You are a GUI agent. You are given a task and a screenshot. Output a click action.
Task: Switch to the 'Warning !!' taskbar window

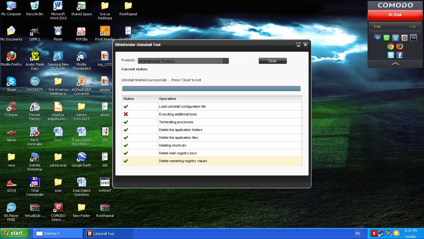pyautogui.click(x=58, y=233)
